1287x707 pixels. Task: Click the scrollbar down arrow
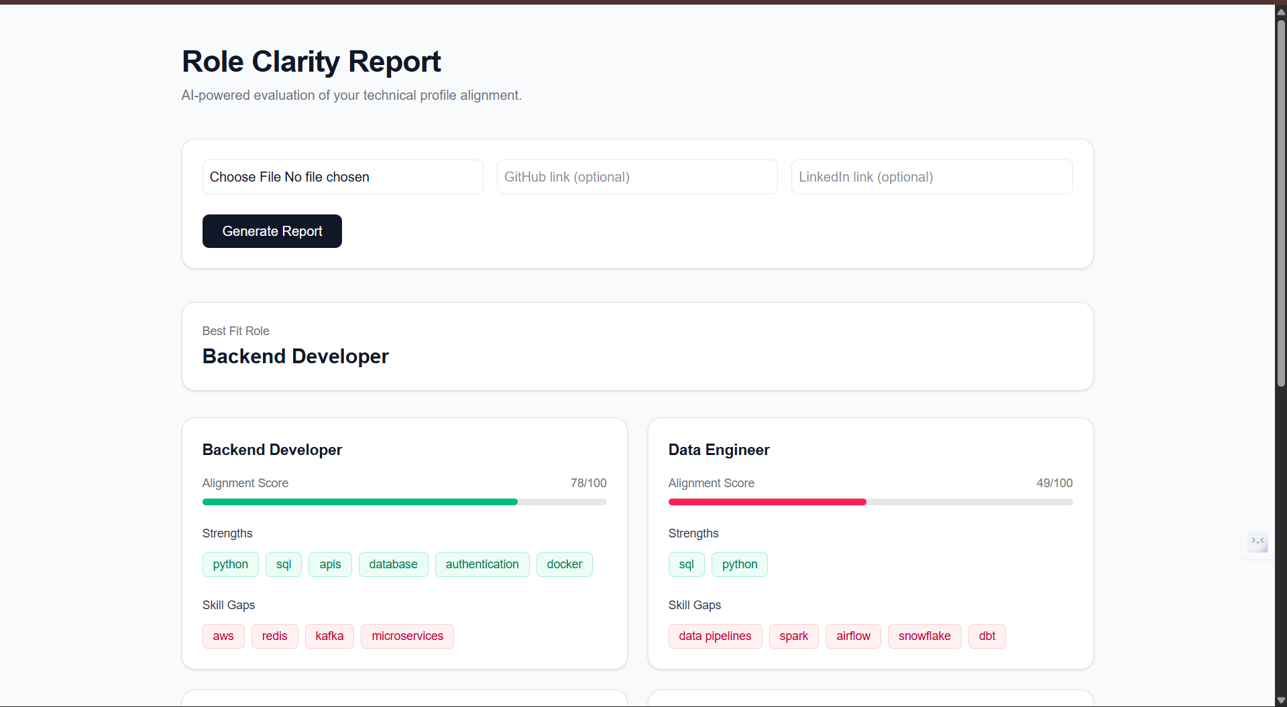(x=1281, y=700)
